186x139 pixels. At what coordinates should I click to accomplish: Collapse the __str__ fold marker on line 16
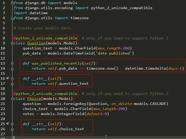(12, 79)
